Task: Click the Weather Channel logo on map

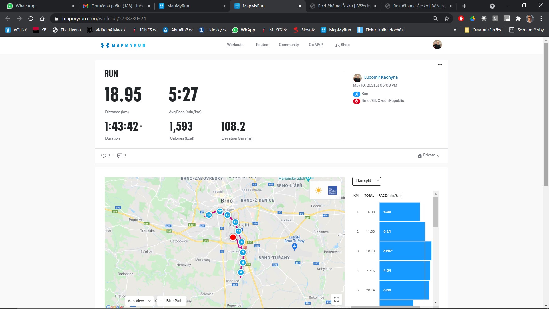Action: [332, 190]
